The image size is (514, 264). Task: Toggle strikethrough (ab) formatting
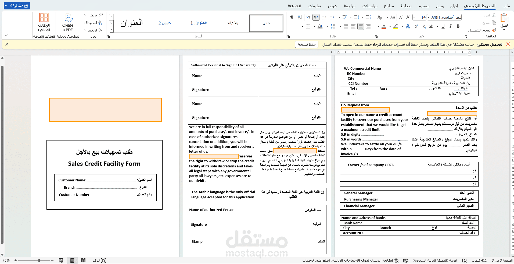431,26
